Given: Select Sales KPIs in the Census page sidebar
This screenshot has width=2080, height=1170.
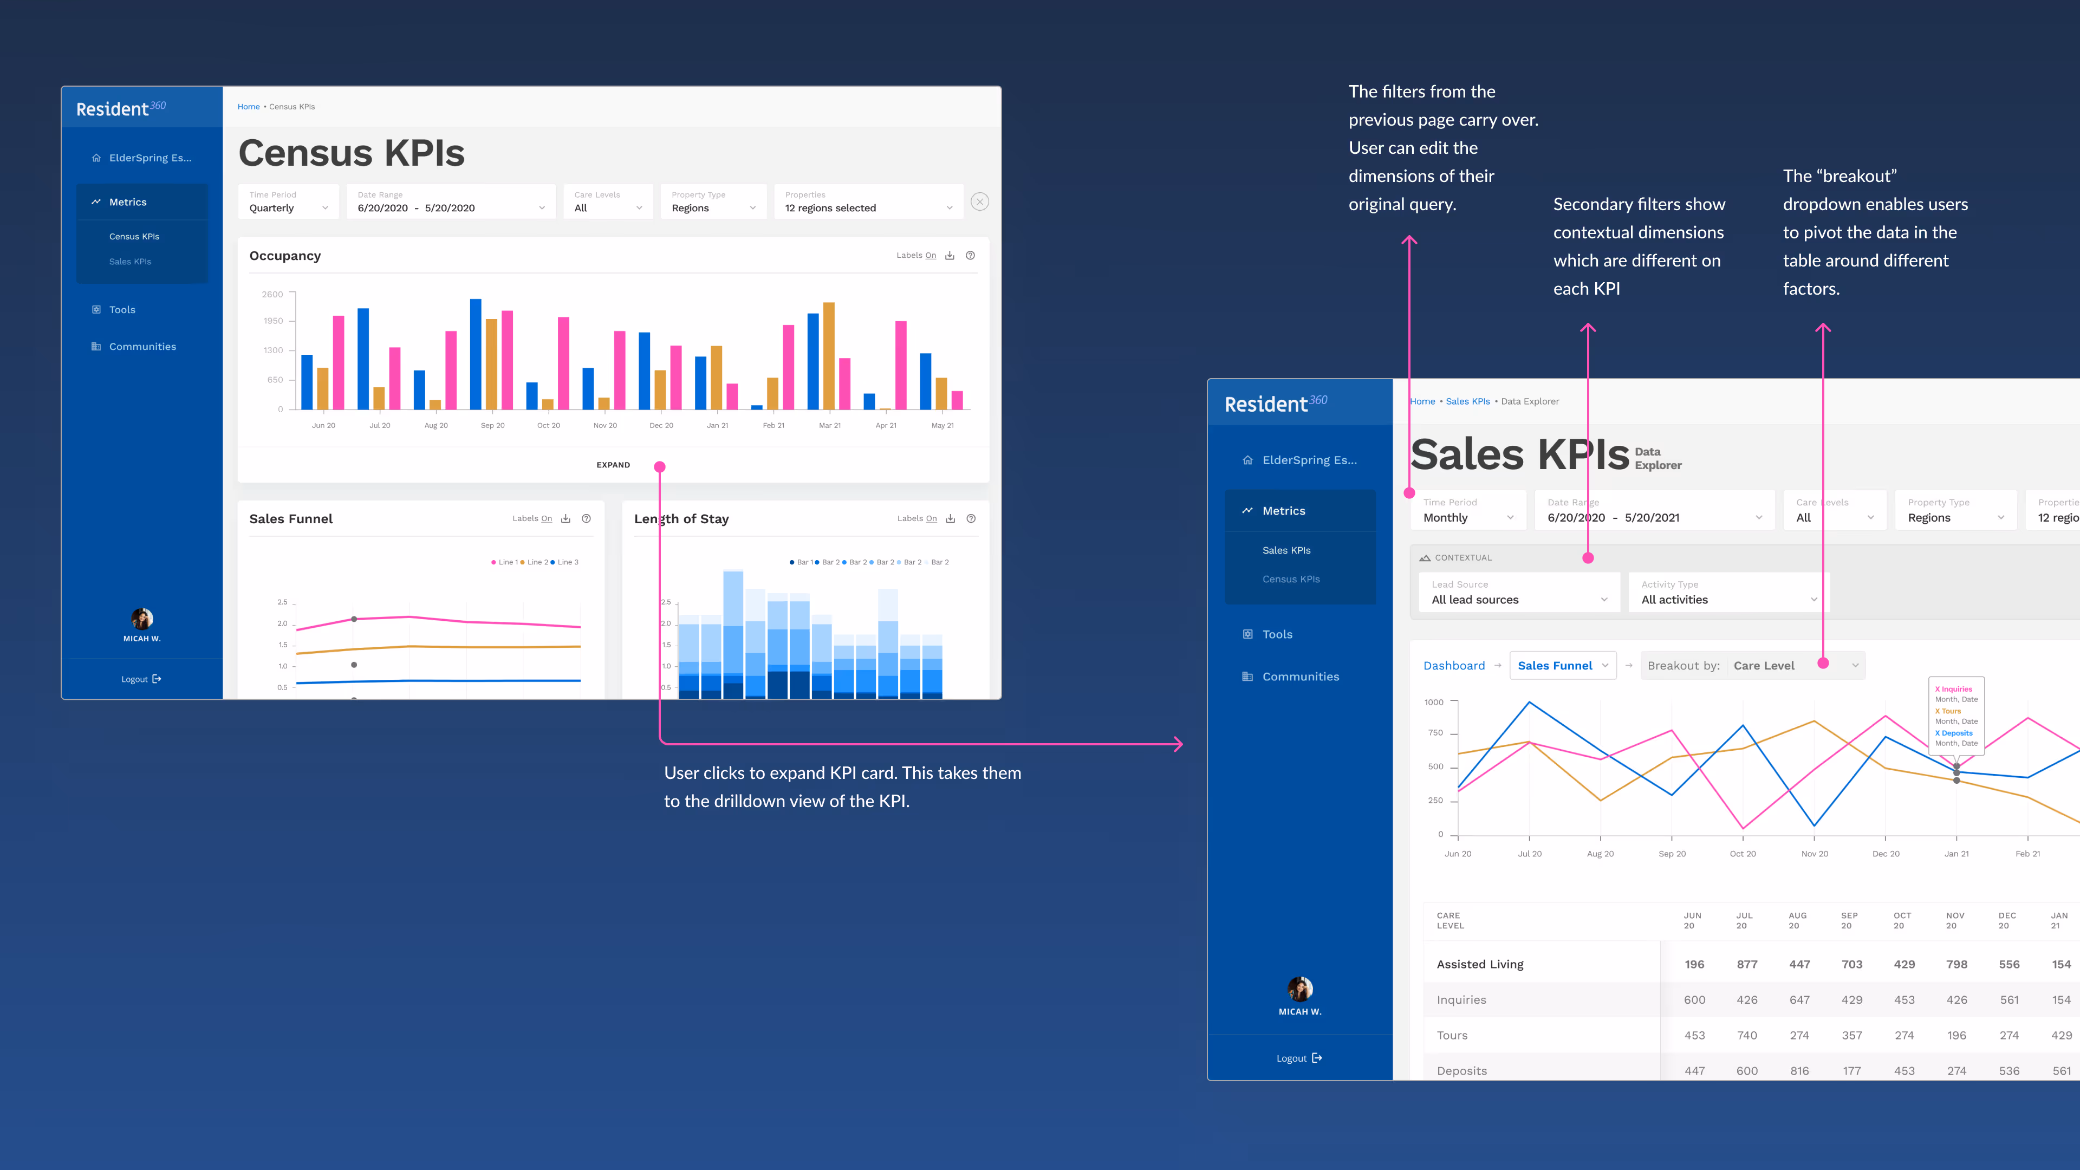Looking at the screenshot, I should (x=130, y=262).
